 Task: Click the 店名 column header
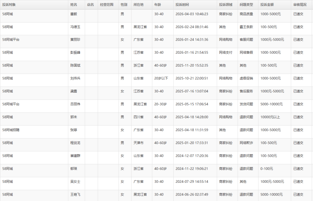tap(91, 5)
